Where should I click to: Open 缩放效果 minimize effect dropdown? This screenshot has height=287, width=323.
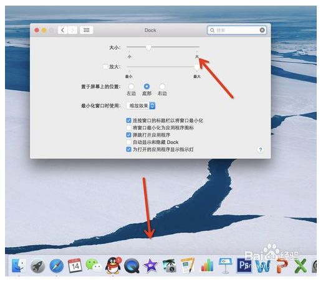point(141,105)
